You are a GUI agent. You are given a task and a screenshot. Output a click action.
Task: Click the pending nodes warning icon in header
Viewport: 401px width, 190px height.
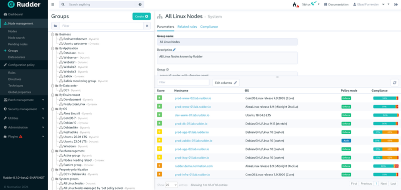(x=296, y=4)
